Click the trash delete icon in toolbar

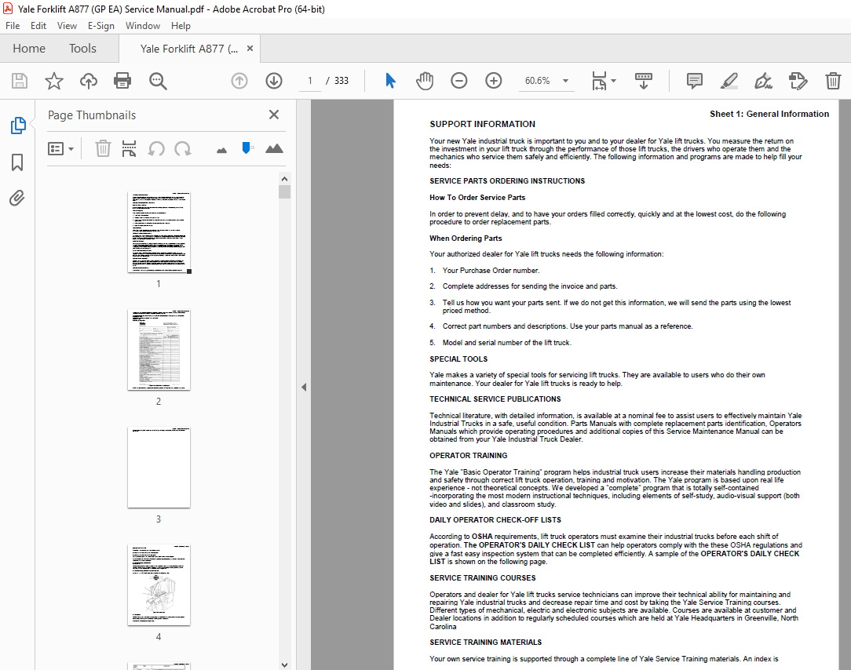(833, 81)
